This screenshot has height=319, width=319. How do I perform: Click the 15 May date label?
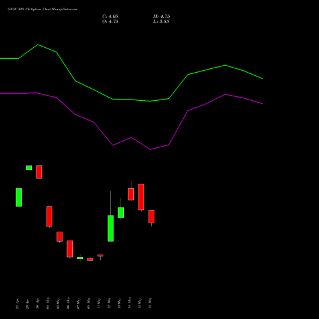140,303
